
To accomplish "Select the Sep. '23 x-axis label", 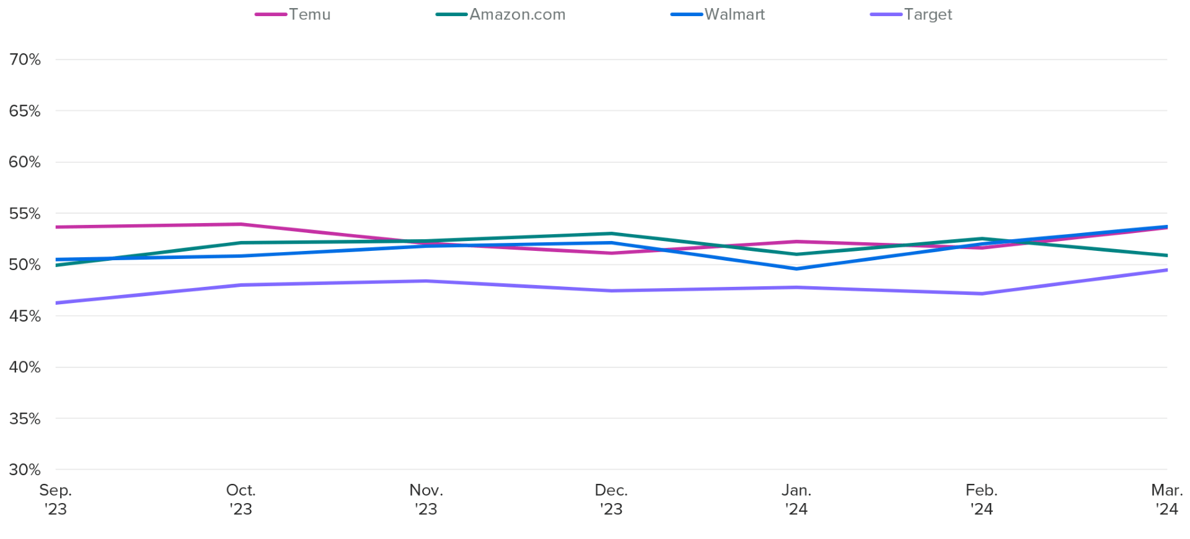I will pyautogui.click(x=56, y=499).
